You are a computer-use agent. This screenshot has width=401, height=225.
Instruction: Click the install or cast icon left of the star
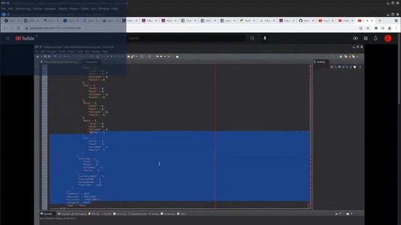pos(361,28)
